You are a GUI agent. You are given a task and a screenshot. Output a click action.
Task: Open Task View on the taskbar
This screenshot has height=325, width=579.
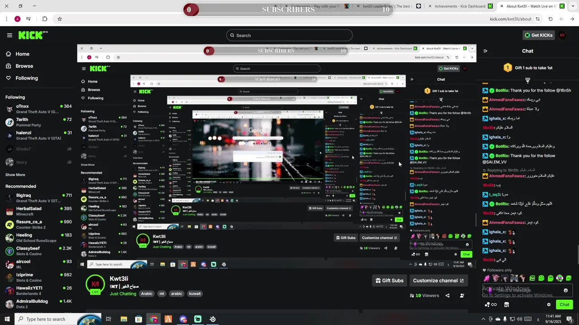pos(109,319)
